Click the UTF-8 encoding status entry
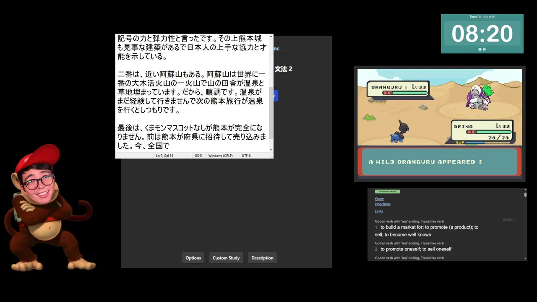The width and height of the screenshot is (537, 302). coord(246,156)
